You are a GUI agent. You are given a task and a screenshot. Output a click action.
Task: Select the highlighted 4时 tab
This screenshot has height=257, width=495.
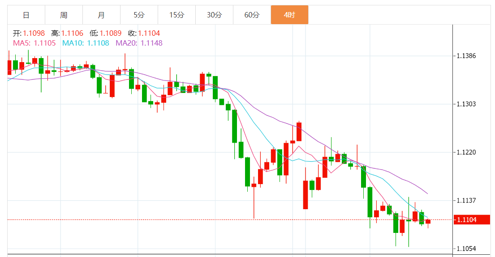click(289, 15)
